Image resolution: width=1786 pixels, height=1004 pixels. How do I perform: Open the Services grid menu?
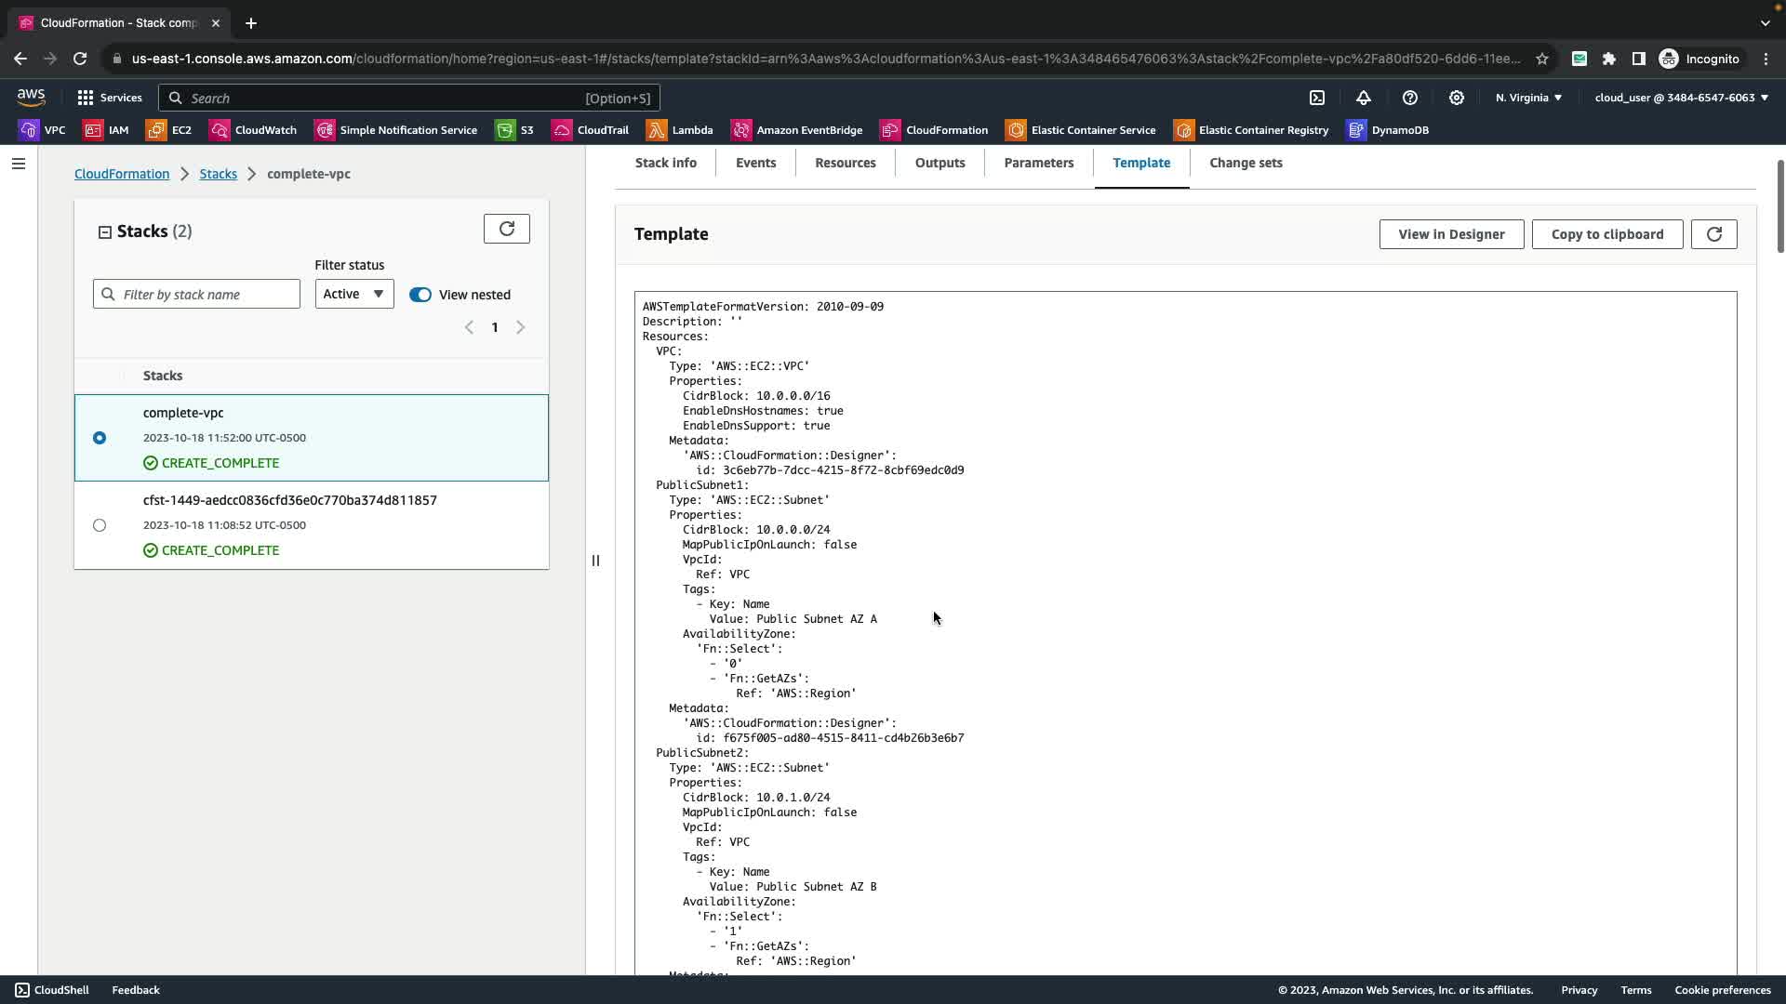tap(110, 98)
